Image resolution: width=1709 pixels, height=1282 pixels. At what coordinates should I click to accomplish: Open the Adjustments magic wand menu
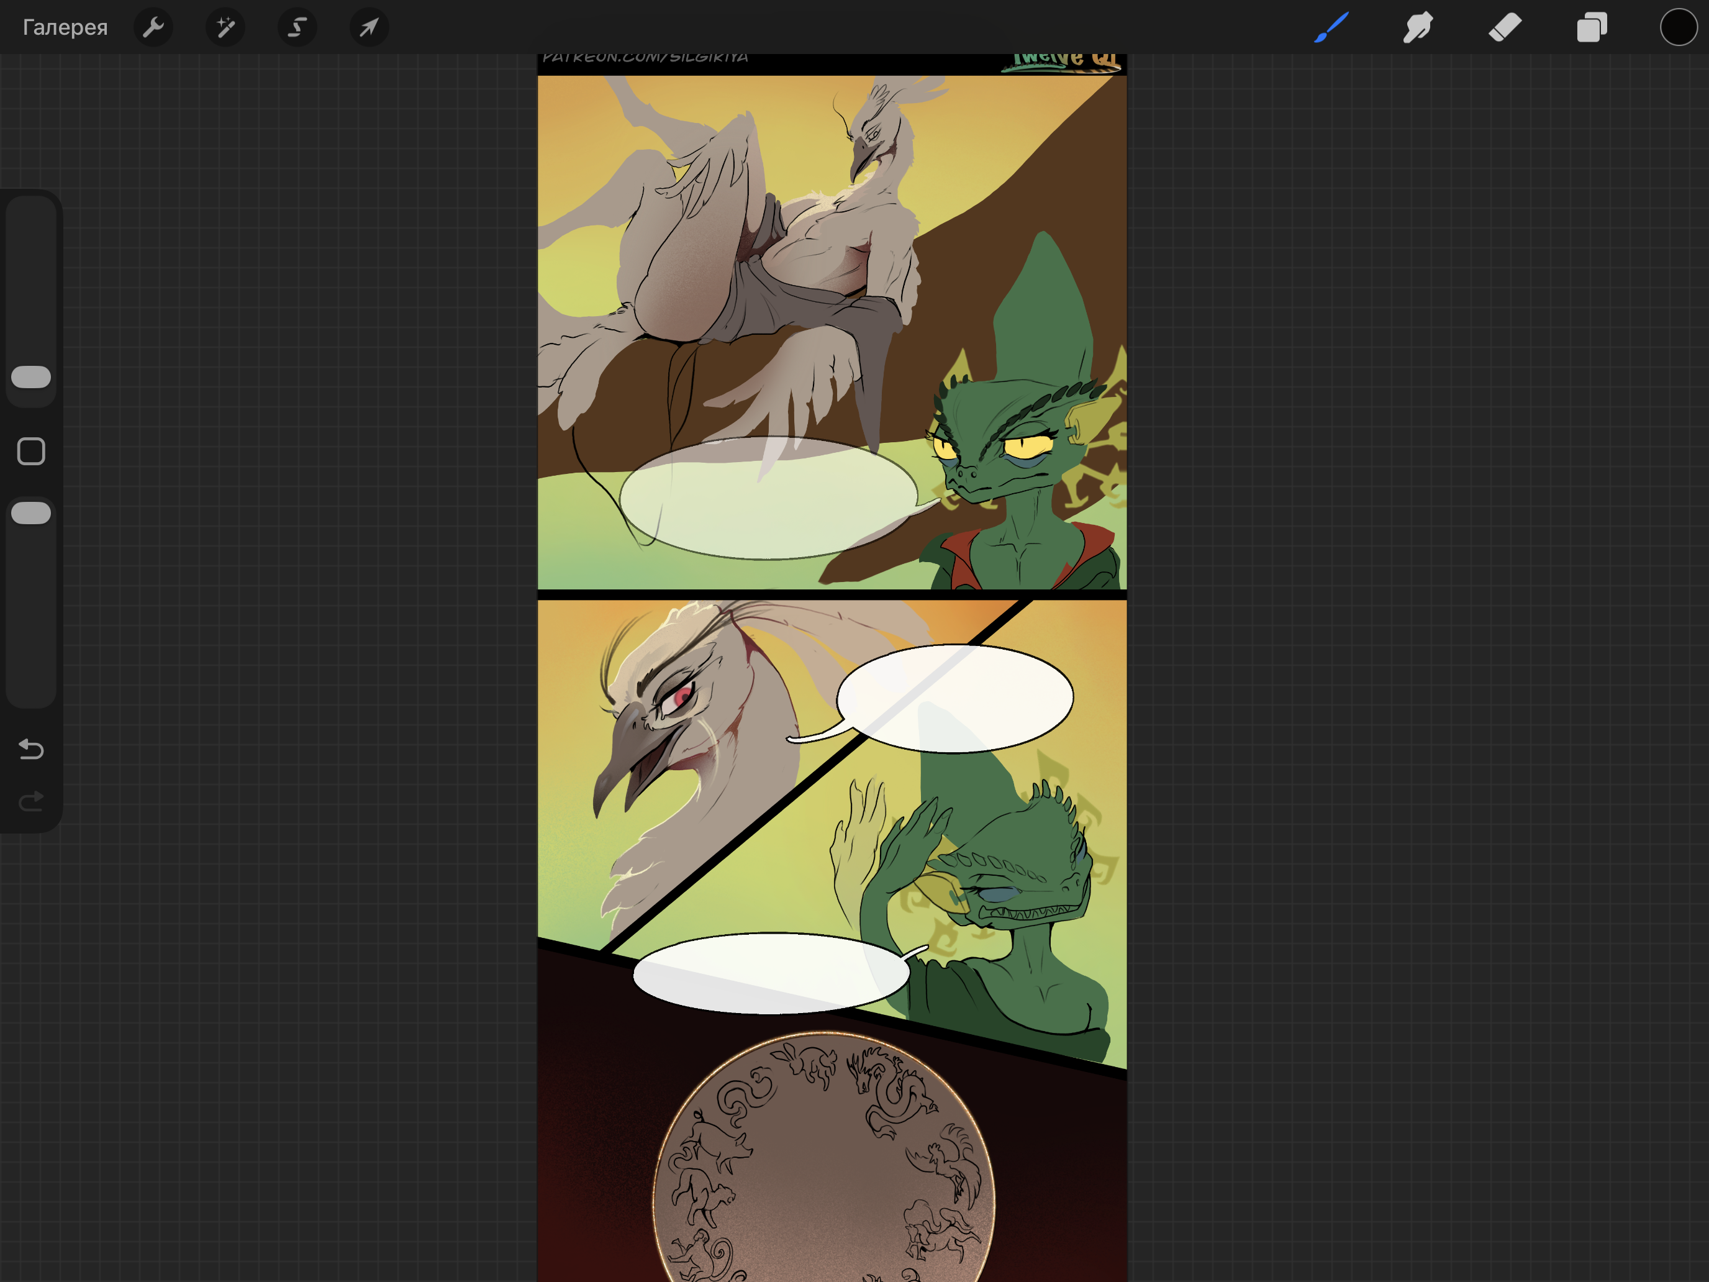coord(225,28)
